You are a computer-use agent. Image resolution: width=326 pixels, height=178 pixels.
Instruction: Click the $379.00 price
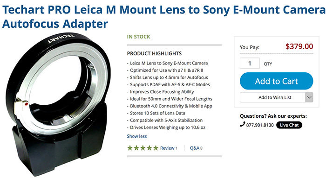pyautogui.click(x=299, y=46)
